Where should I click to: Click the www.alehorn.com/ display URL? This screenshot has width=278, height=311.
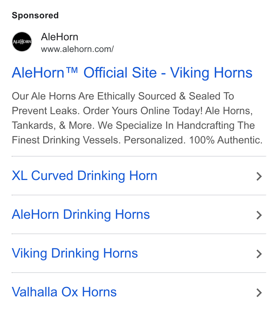point(77,49)
